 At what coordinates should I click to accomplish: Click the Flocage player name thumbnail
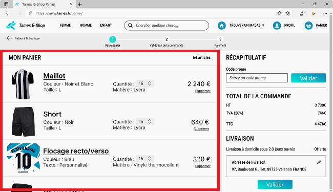24,158
